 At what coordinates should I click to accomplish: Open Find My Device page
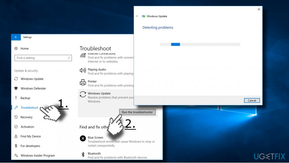point(31,136)
